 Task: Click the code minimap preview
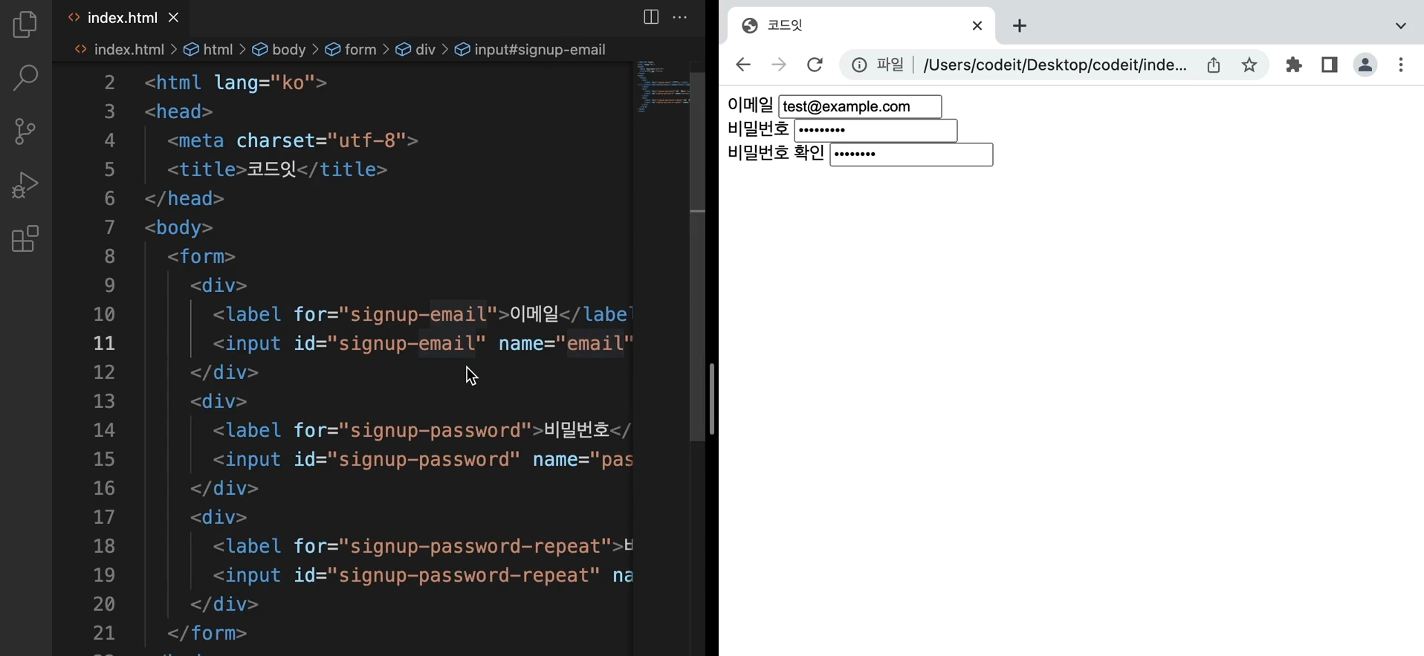click(x=662, y=87)
